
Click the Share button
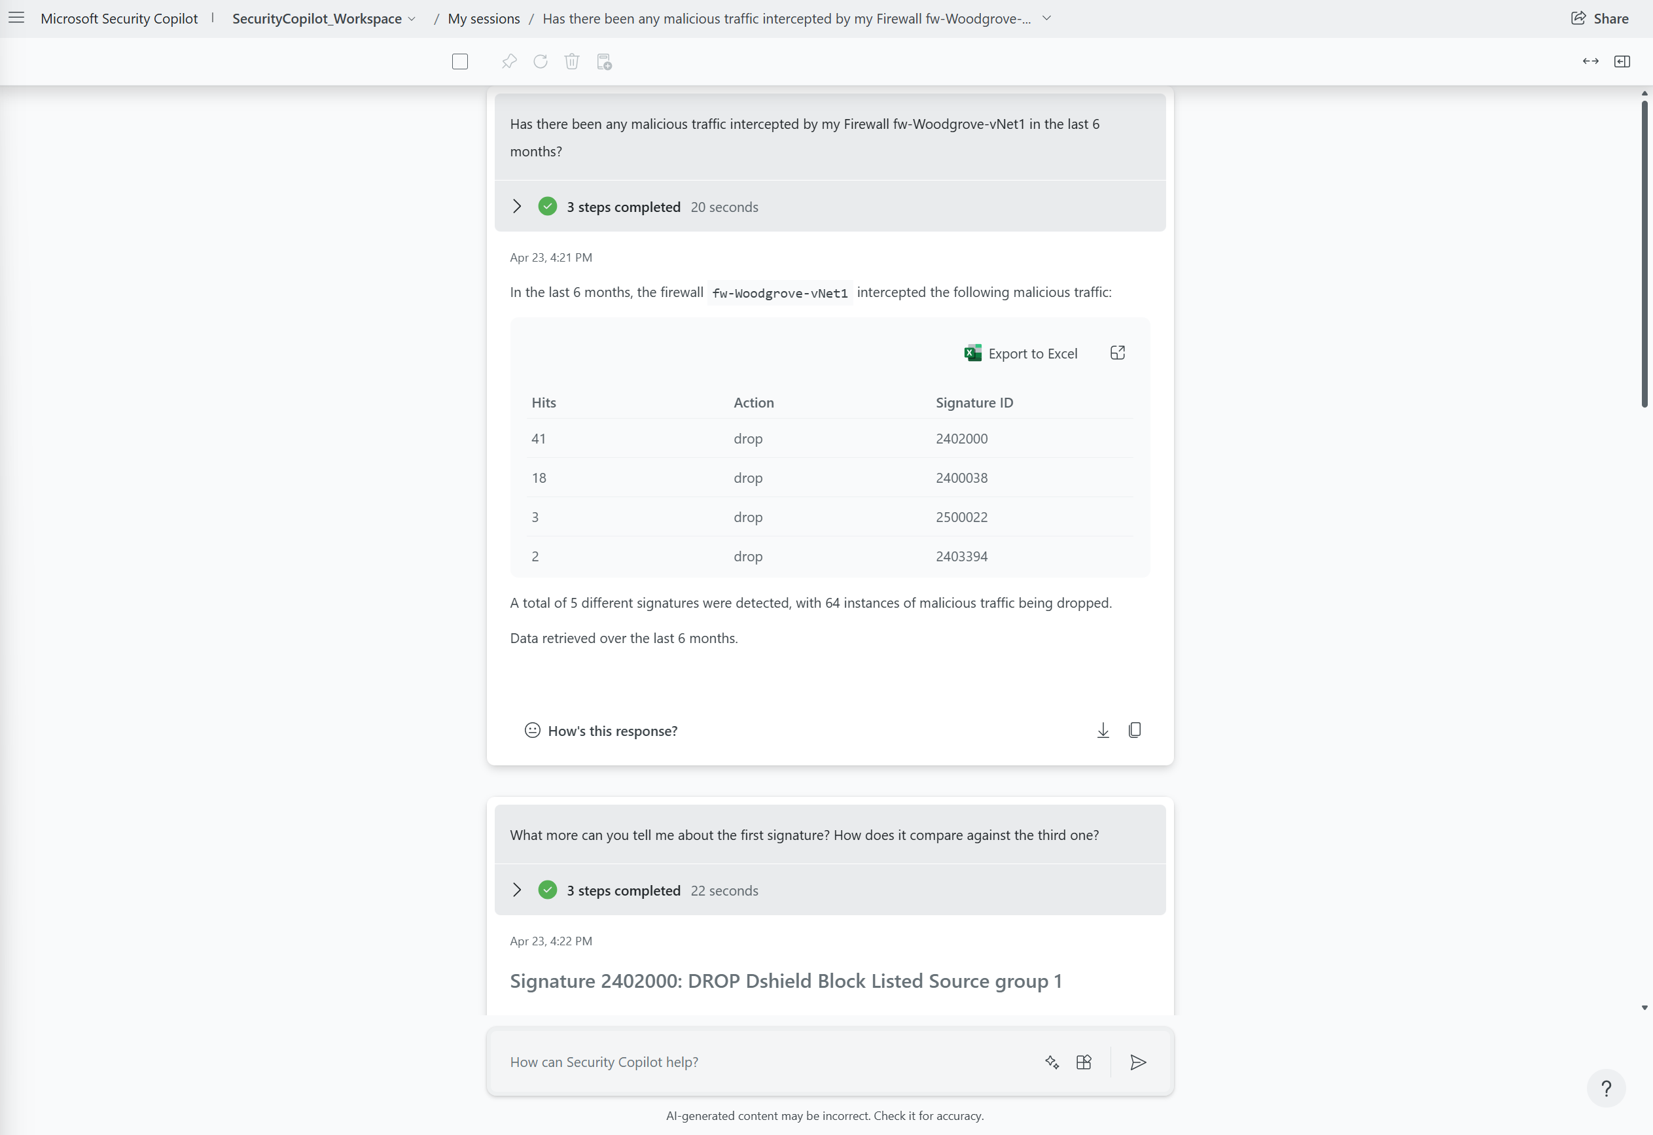[1599, 18]
